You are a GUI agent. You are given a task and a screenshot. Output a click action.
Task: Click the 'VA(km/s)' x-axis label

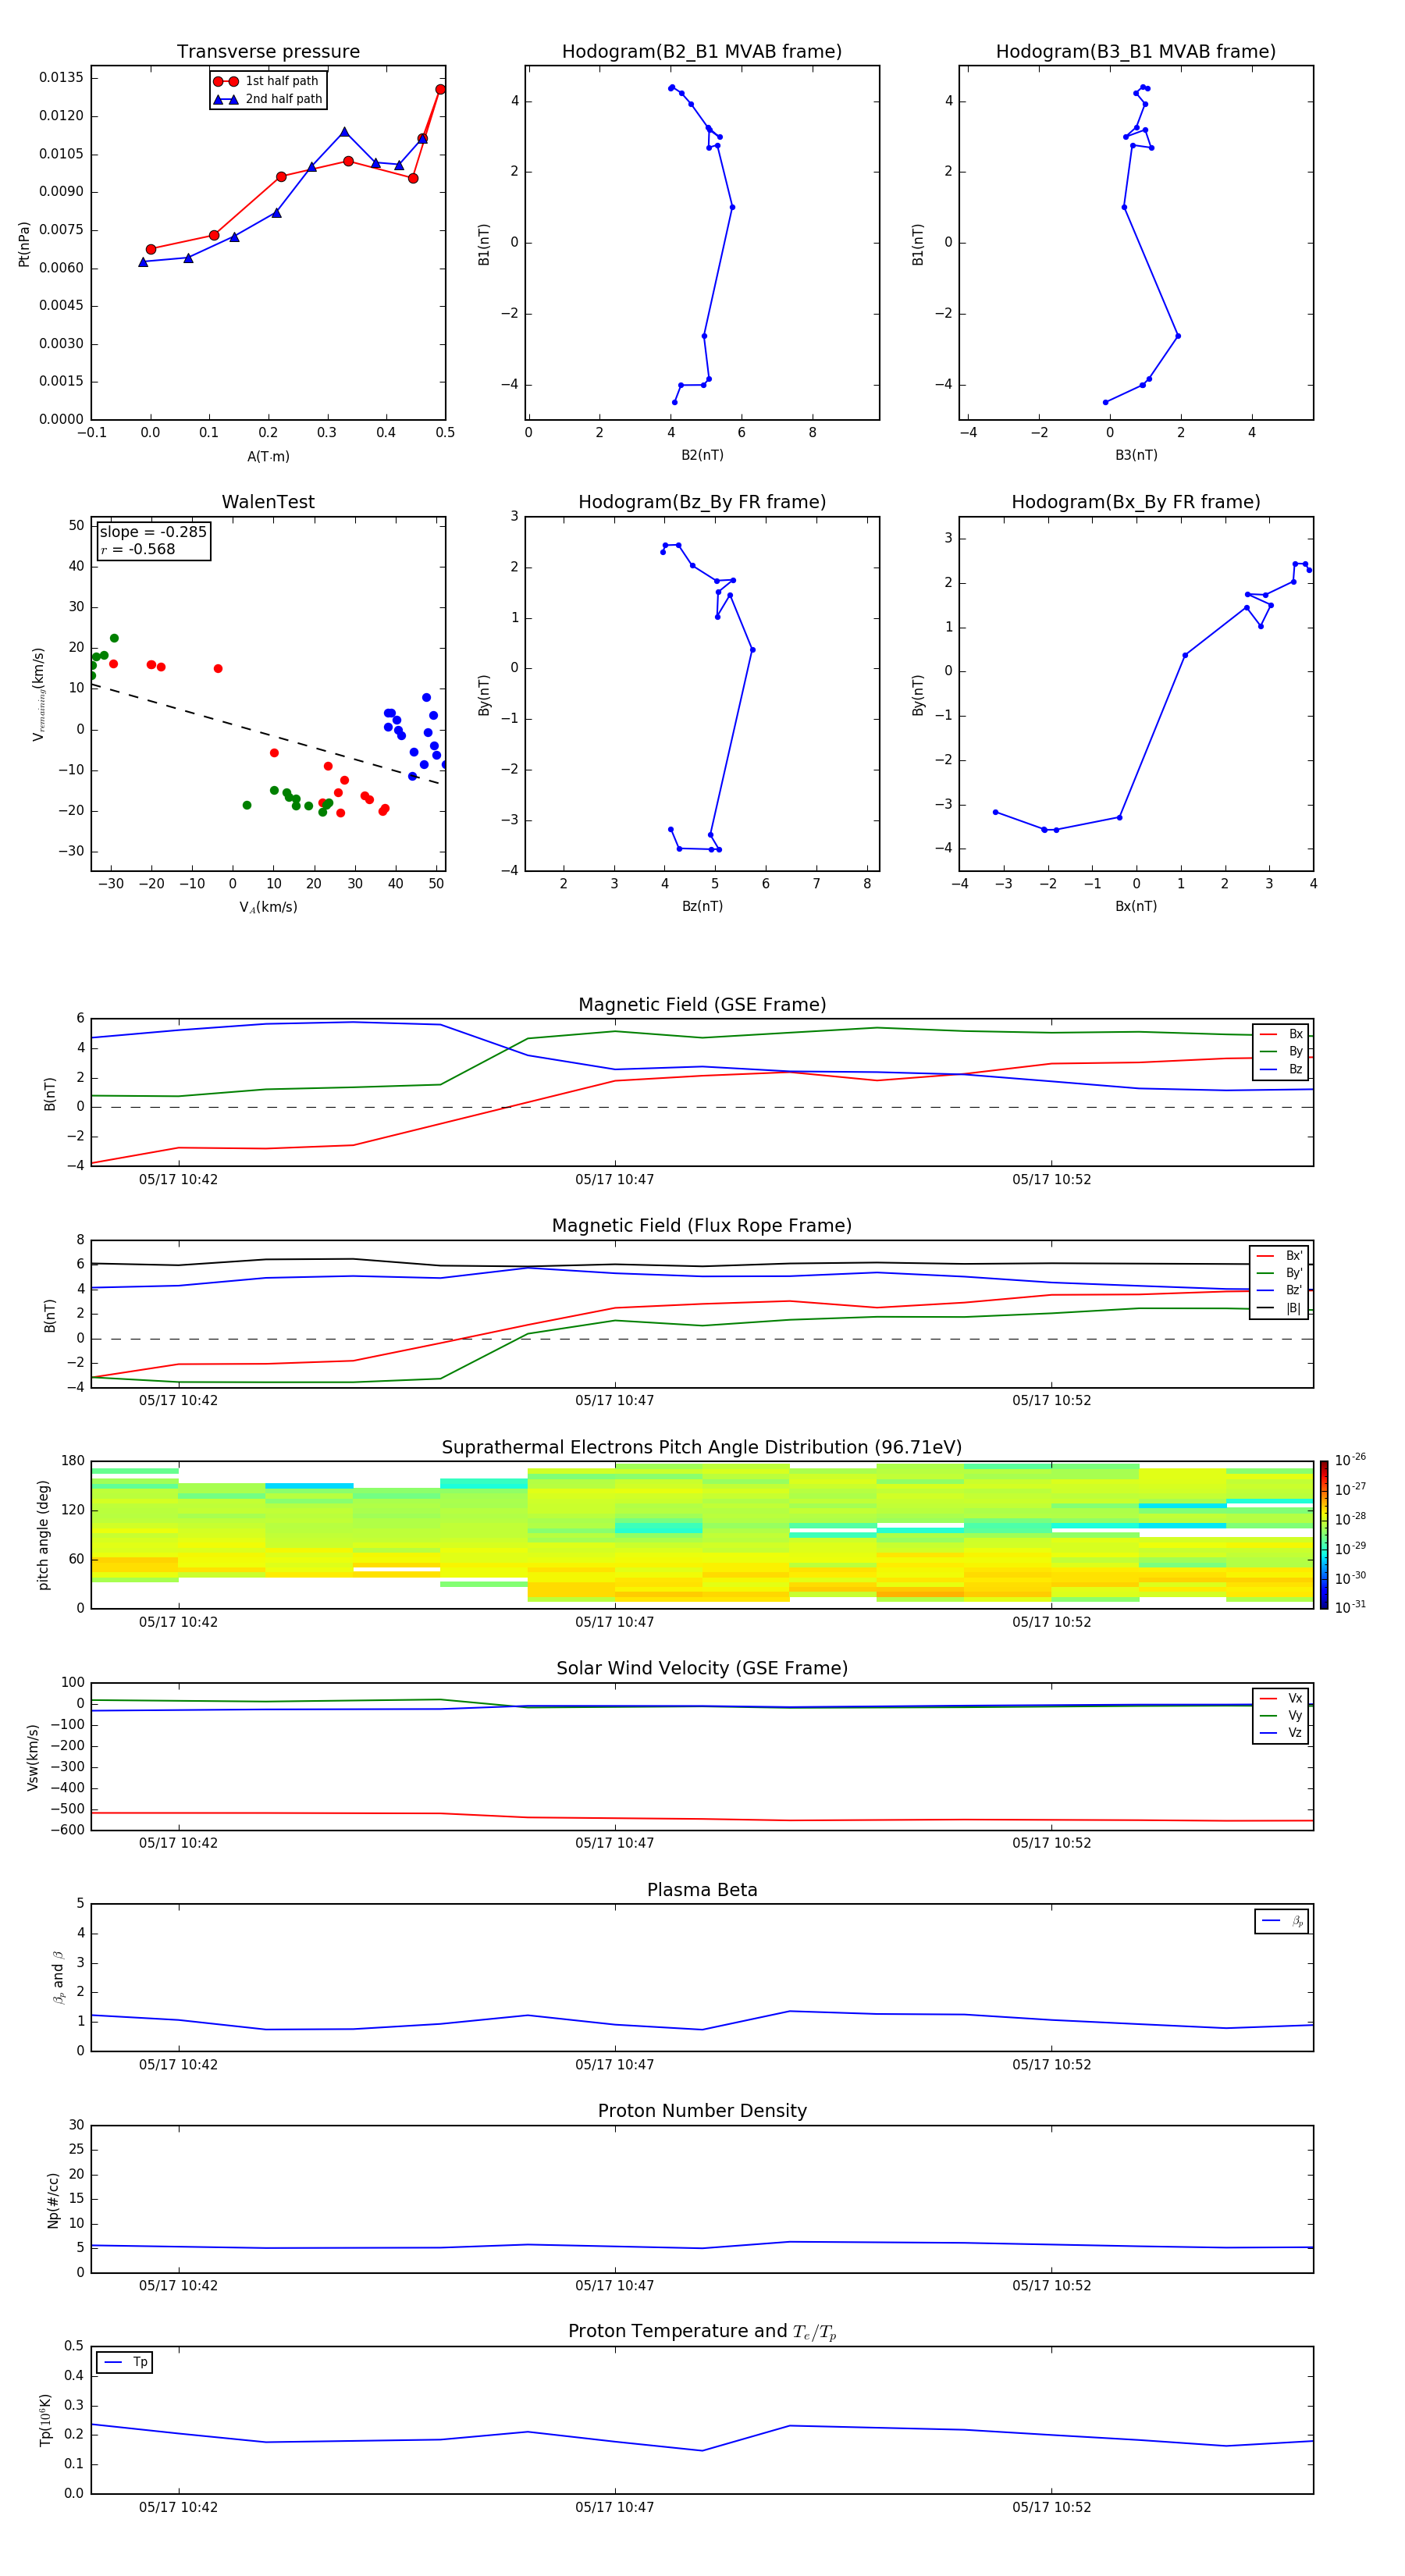click(x=268, y=907)
